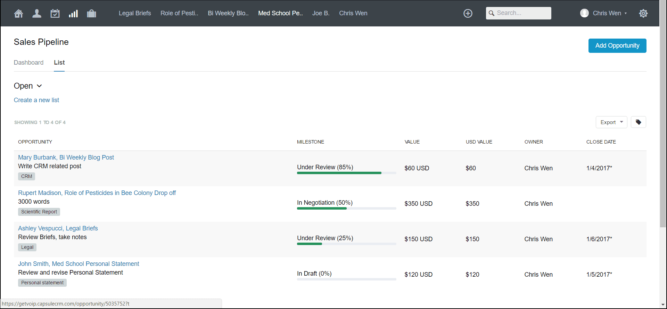667x309 pixels.
Task: Click the CLOSE DATE column header
Action: coord(601,142)
